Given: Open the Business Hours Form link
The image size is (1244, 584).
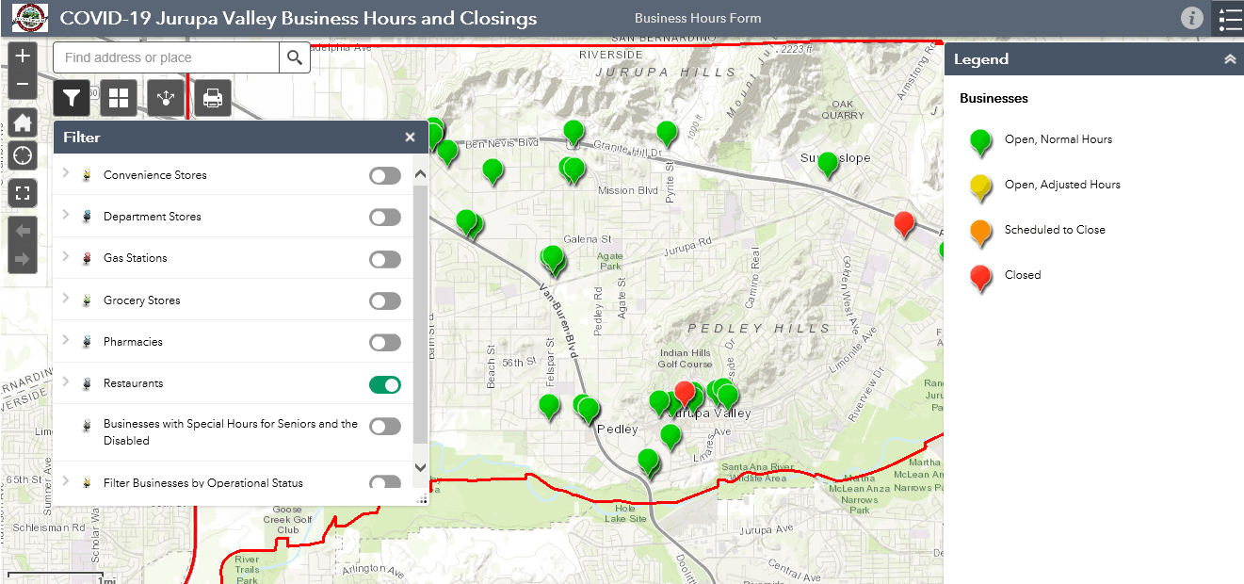Looking at the screenshot, I should 698,18.
